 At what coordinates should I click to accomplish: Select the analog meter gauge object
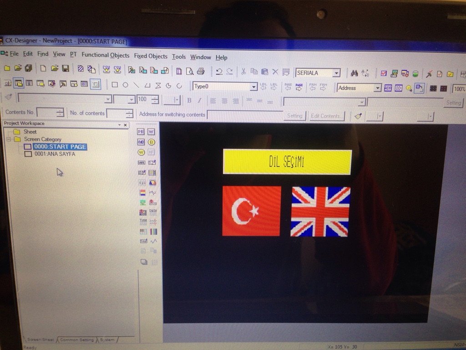(x=152, y=182)
